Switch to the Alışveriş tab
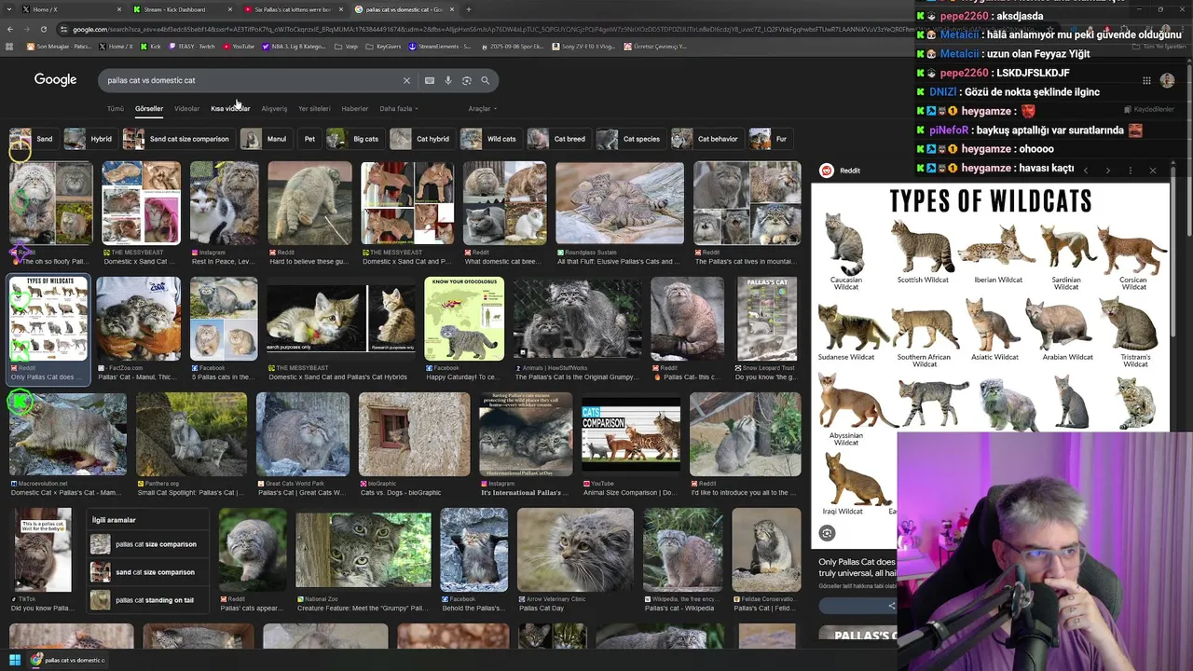 coord(274,109)
